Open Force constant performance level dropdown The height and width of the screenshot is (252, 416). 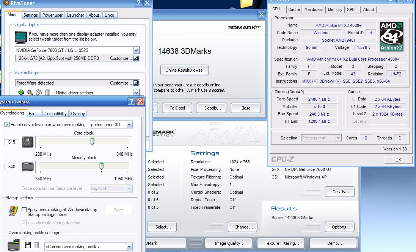click(x=129, y=188)
